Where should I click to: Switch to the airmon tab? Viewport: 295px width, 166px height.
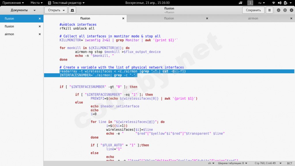253,18
